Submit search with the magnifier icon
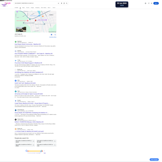162x162 pixels. tap(67, 3)
